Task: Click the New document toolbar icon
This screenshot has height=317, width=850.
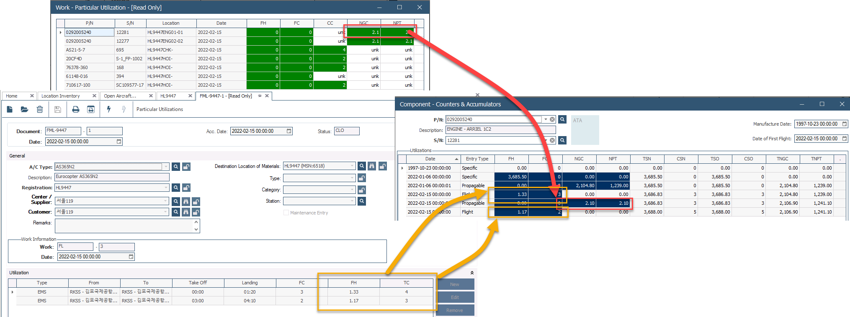Action: coord(10,109)
